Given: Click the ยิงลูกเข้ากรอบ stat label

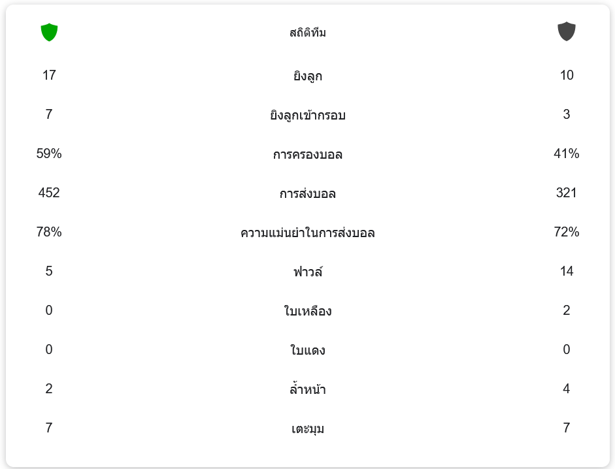Looking at the screenshot, I should click(x=307, y=116).
